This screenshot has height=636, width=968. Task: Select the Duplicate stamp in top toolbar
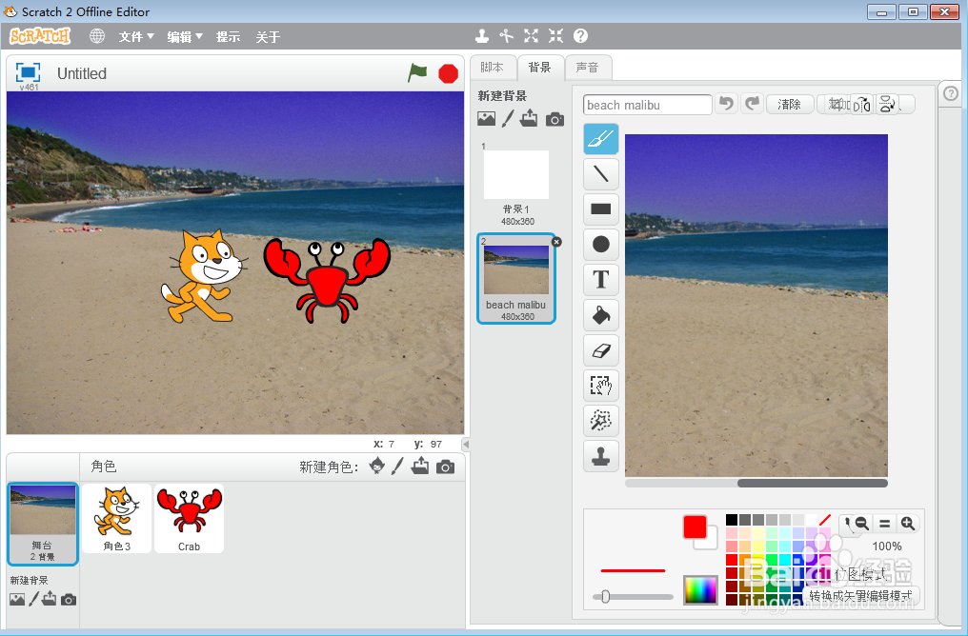click(482, 36)
